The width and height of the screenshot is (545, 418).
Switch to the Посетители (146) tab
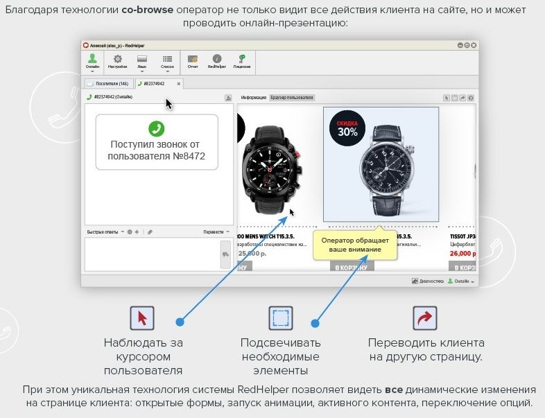109,84
